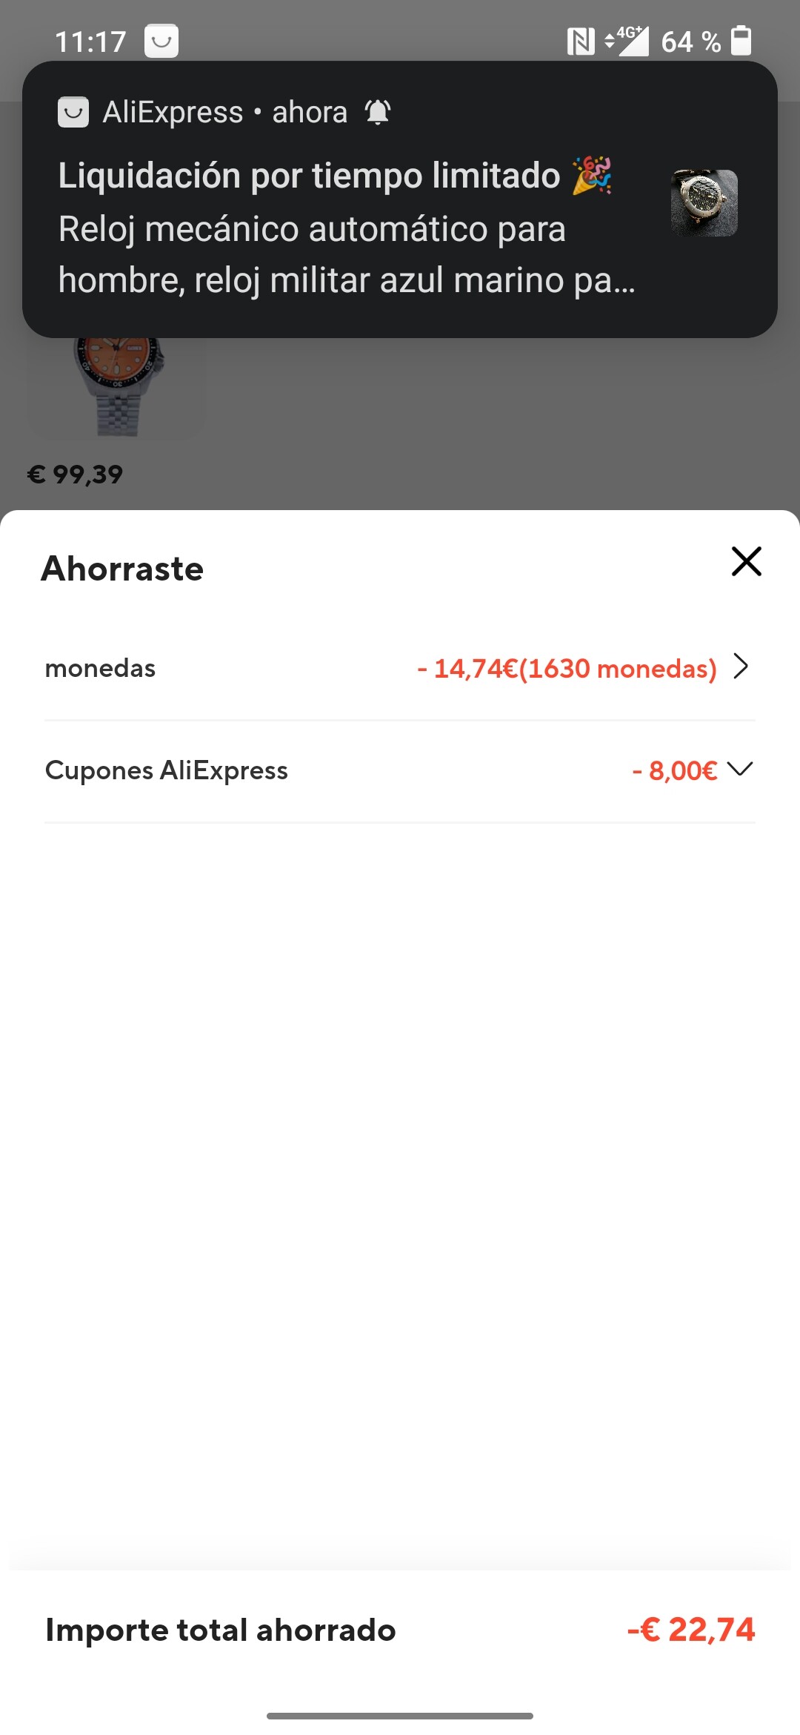
Task: Tap the NFC status bar icon
Action: point(581,42)
